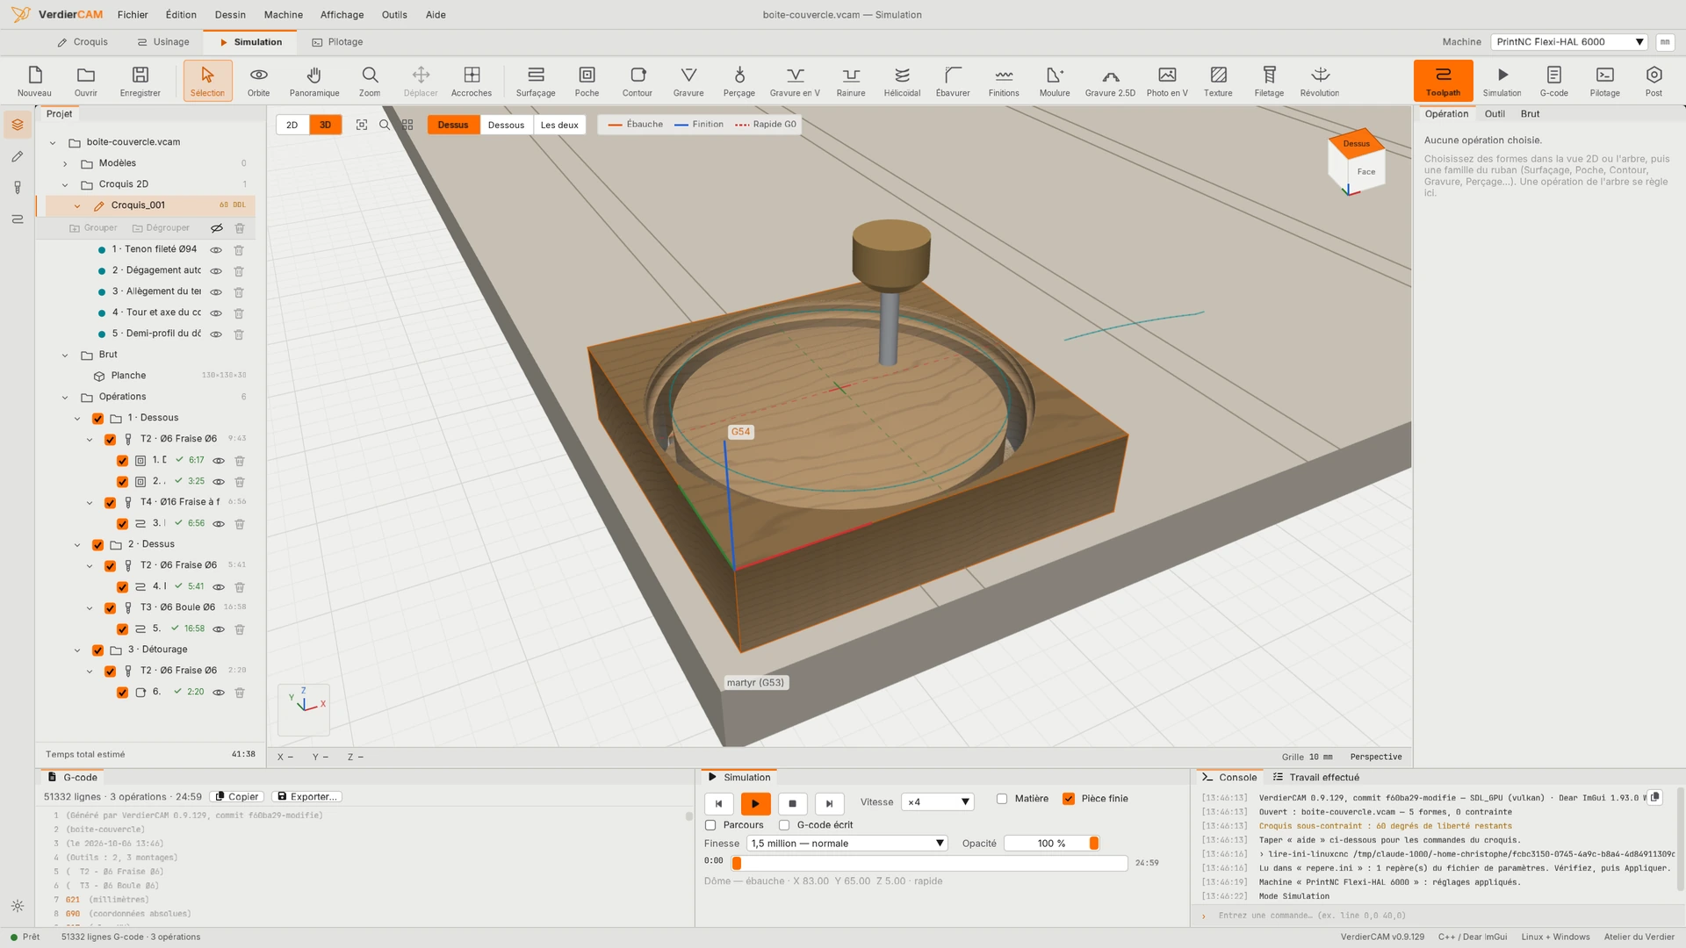
Task: Hide sketch shape 1 · Tenon fileté Ø94
Action: pos(216,250)
